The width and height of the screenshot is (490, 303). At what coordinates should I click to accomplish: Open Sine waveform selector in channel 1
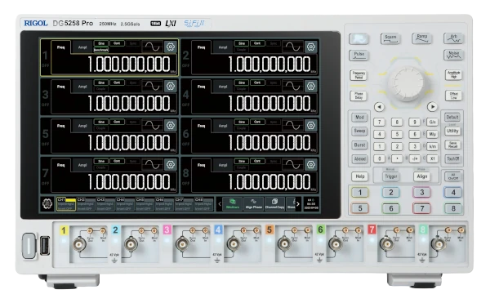[x=101, y=43]
